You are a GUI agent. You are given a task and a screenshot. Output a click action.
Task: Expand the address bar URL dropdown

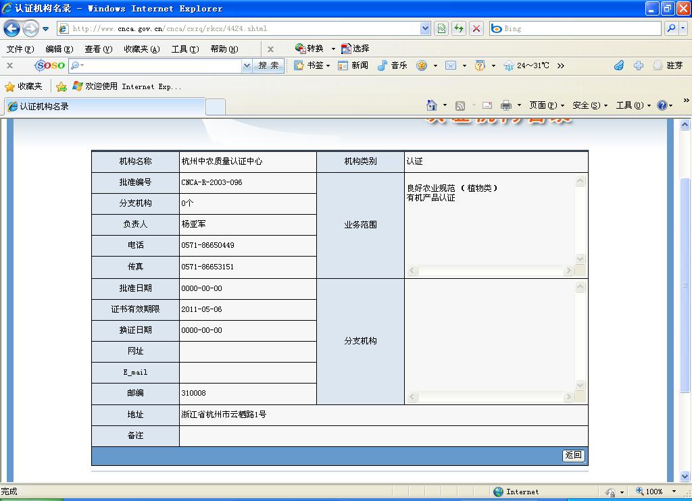[425, 28]
